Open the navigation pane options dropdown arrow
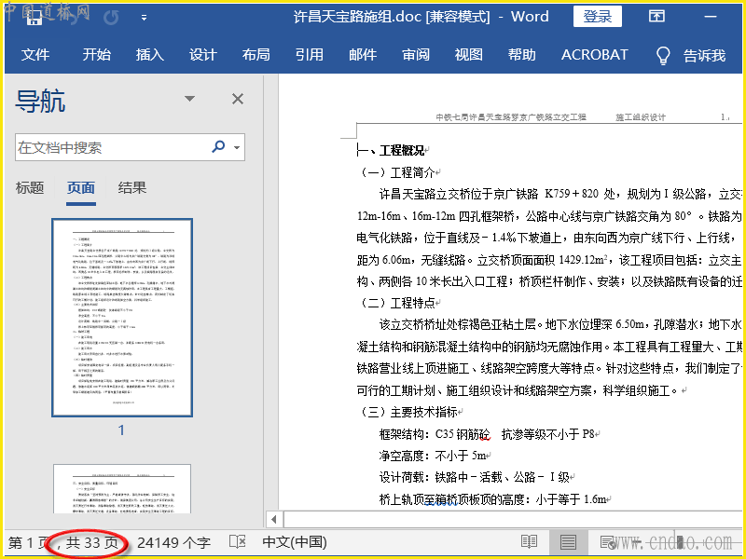The image size is (746, 559). point(190,99)
